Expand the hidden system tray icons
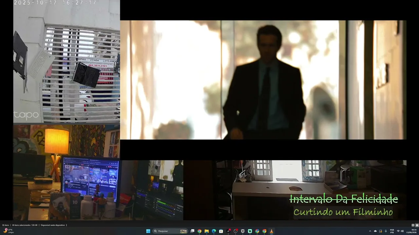Viewport: 419px width, 235px height. (x=370, y=231)
